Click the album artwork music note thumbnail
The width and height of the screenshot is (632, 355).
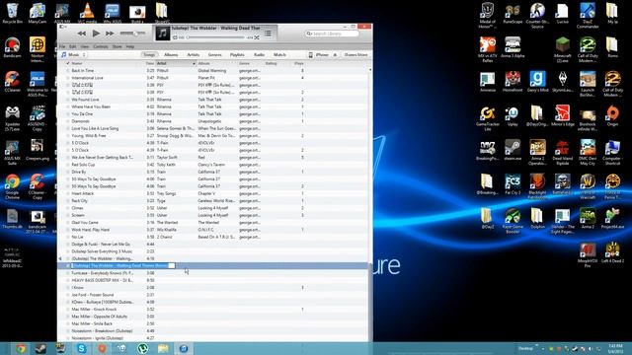(162, 33)
